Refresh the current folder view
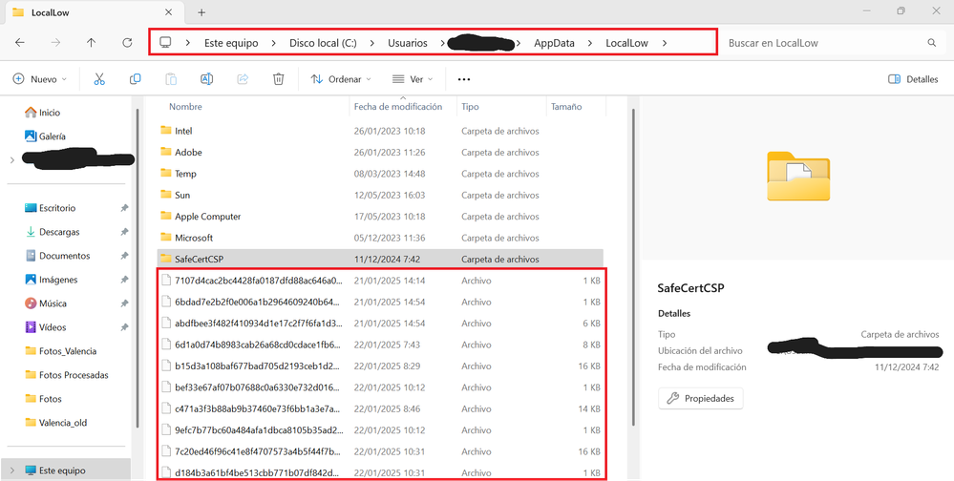954x481 pixels. click(x=127, y=43)
